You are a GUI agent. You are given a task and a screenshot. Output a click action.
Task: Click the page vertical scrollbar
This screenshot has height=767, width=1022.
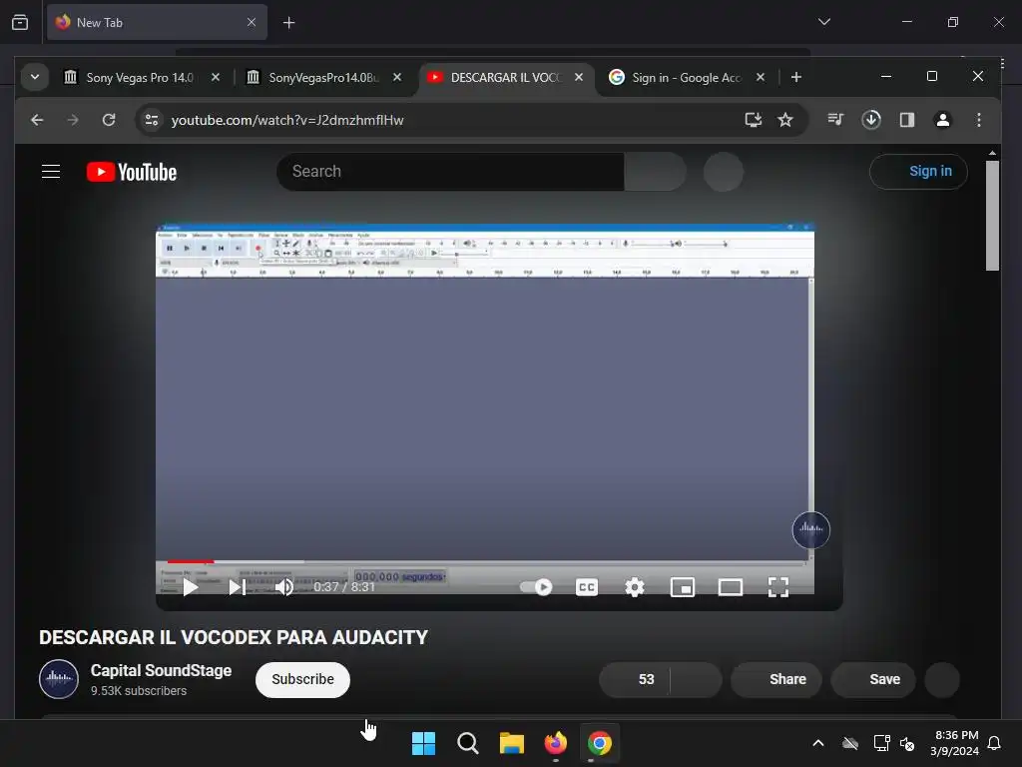[x=993, y=216]
